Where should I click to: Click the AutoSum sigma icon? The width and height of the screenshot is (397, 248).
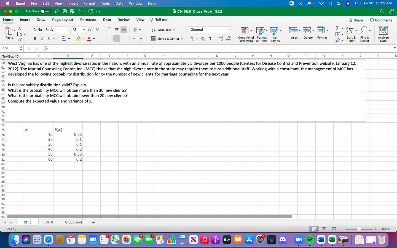(338, 28)
